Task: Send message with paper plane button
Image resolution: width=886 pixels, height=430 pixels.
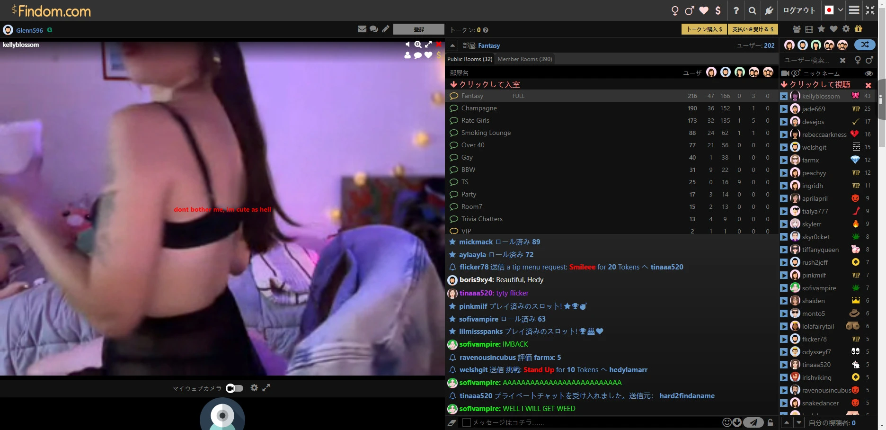Action: [x=753, y=422]
